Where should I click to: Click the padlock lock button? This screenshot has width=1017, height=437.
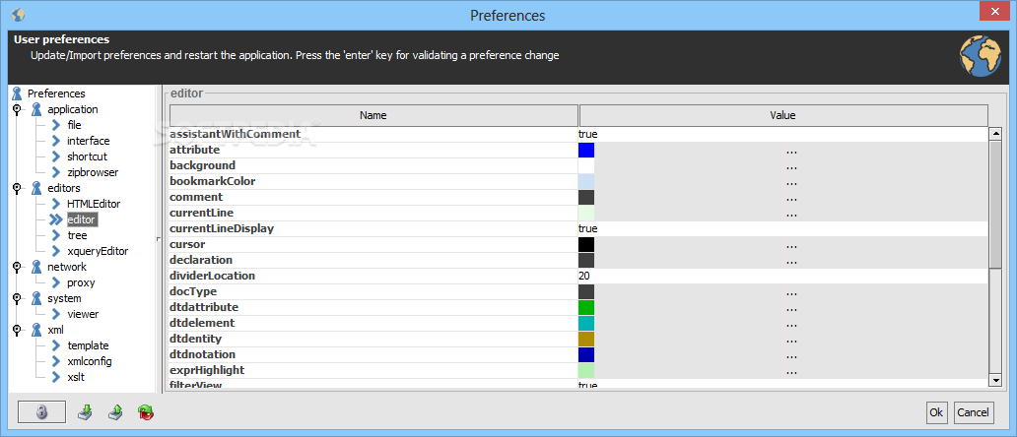[x=41, y=412]
